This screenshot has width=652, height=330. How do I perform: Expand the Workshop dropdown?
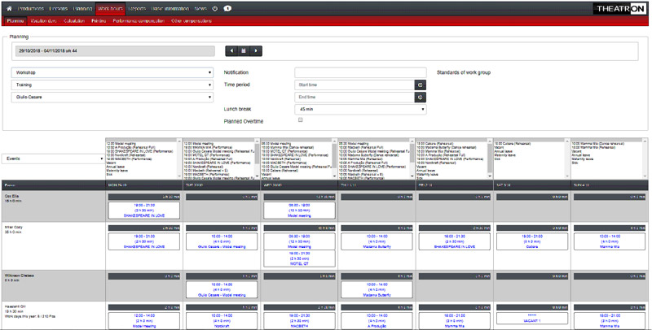[x=112, y=72]
